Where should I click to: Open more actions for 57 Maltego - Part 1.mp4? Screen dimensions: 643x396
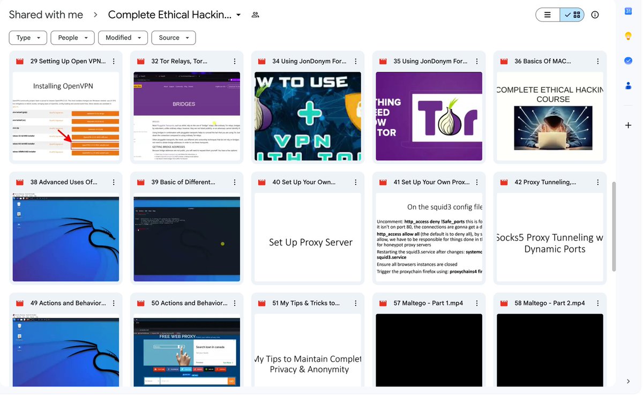click(477, 303)
